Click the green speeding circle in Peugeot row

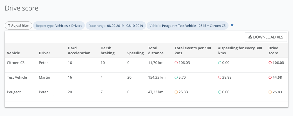(220, 92)
